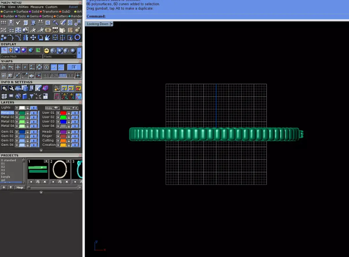Screen dimensions: 349x257
Task: Click the wrench icon in Info & Settings
Action: (11, 88)
